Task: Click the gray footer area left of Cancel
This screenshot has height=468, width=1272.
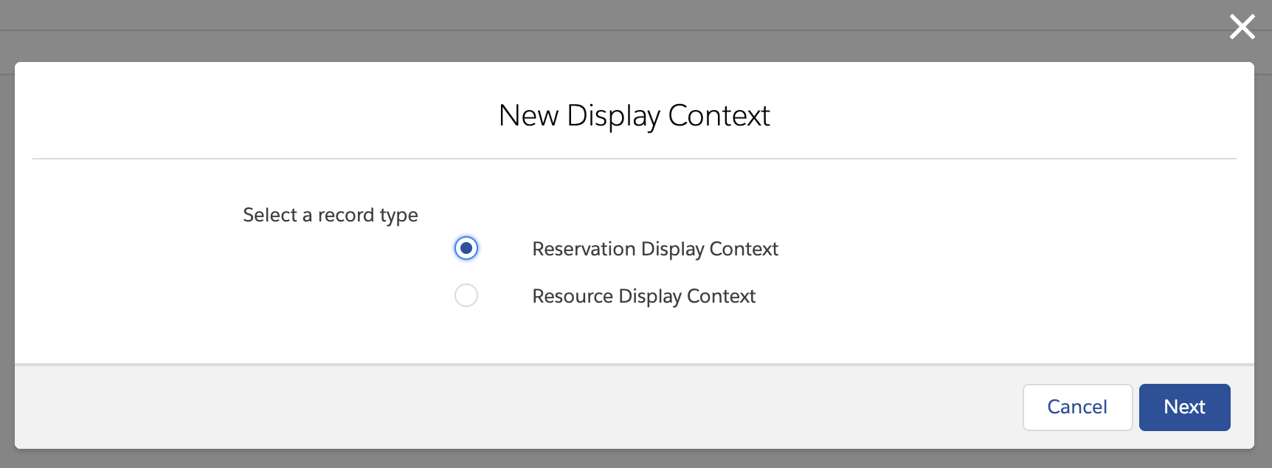Action: pos(516,407)
